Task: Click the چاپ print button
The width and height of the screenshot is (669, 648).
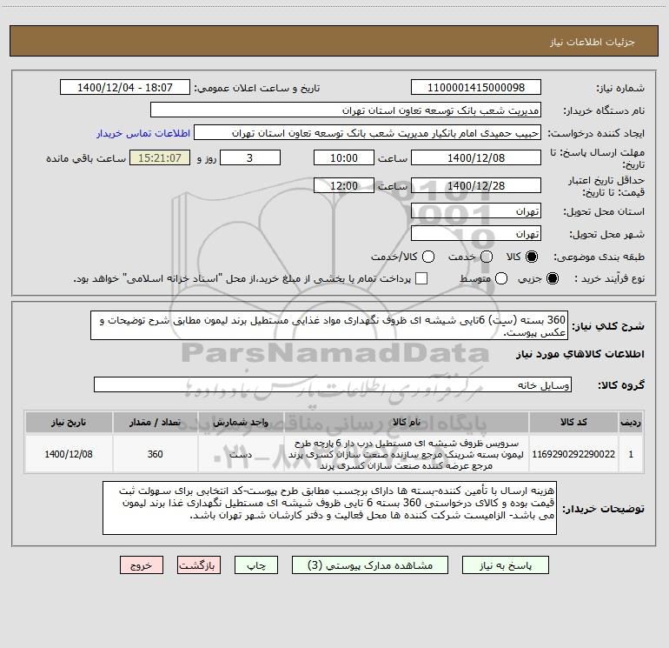Action: (x=256, y=565)
